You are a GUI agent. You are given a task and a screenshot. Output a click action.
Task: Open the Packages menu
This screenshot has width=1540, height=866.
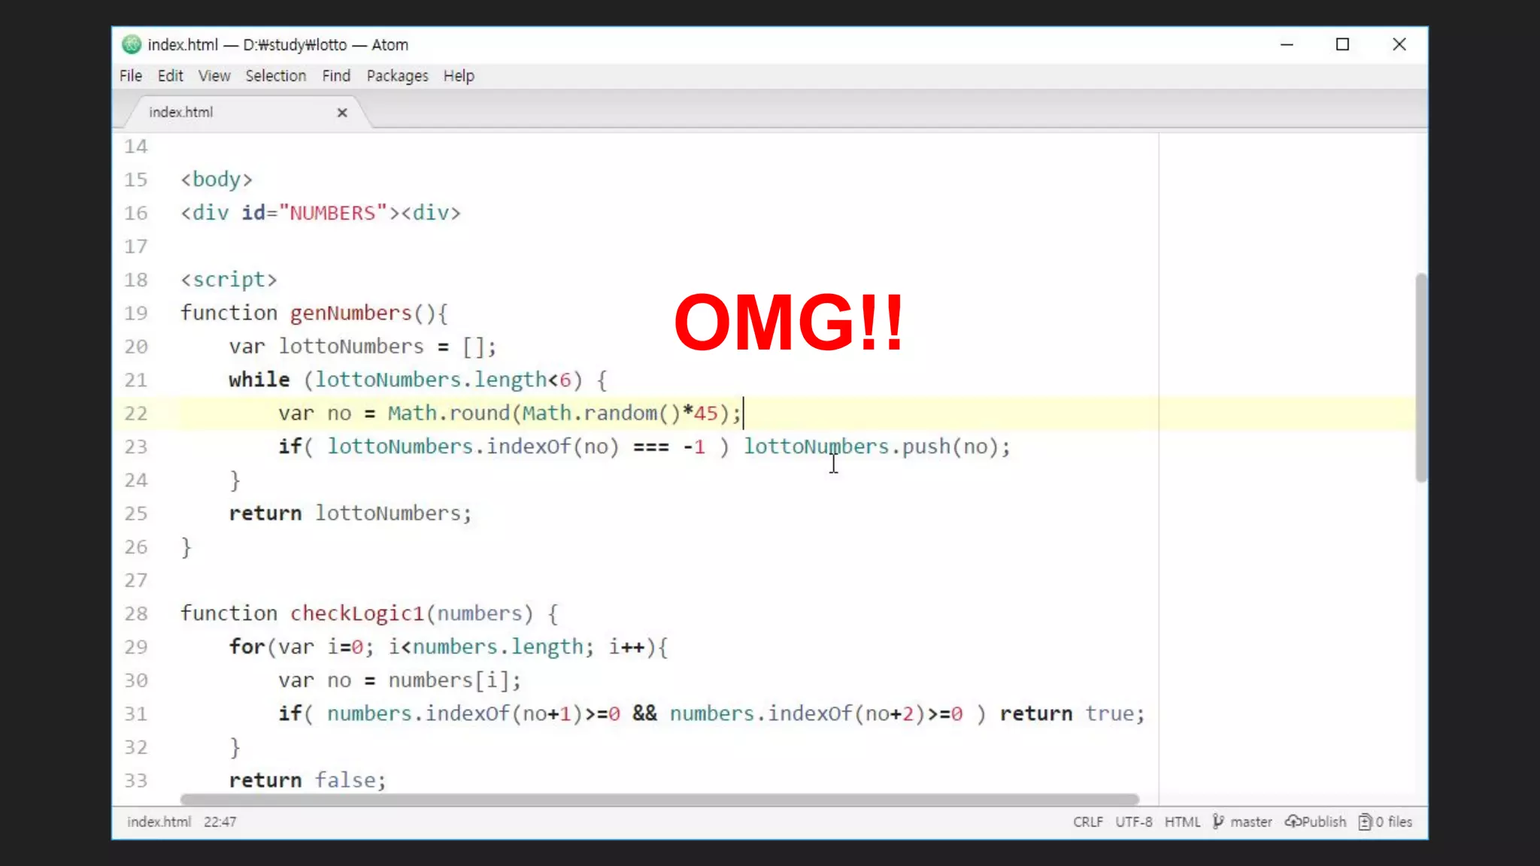[x=397, y=76]
